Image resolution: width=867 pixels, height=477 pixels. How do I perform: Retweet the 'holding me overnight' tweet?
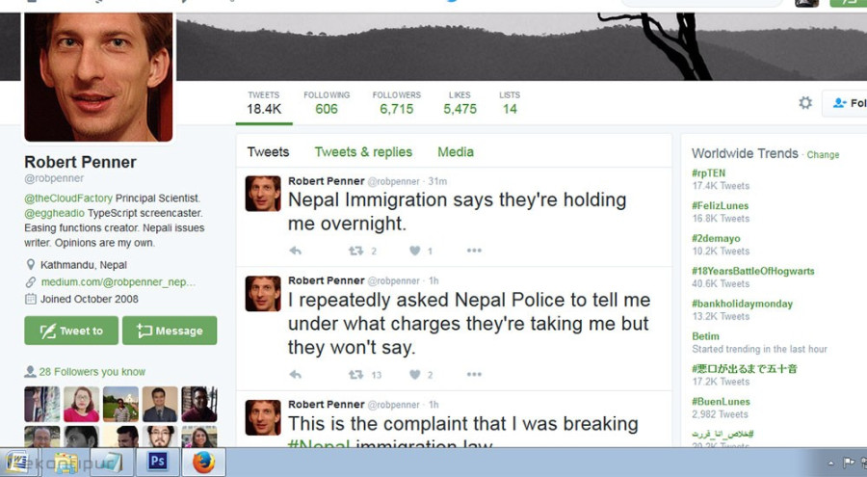[x=355, y=251]
